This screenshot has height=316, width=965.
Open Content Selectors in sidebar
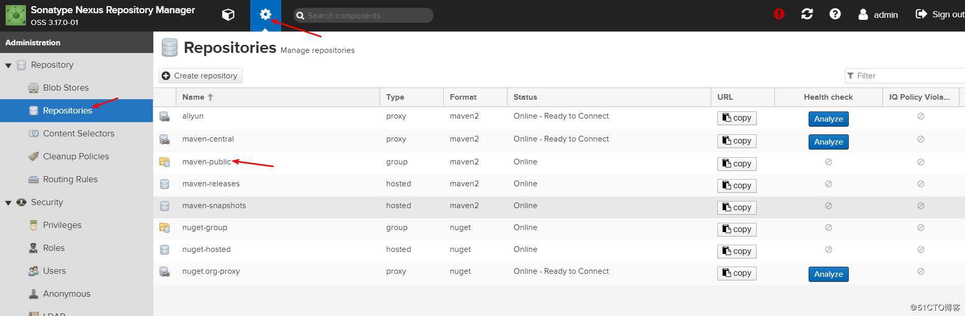[x=78, y=133]
